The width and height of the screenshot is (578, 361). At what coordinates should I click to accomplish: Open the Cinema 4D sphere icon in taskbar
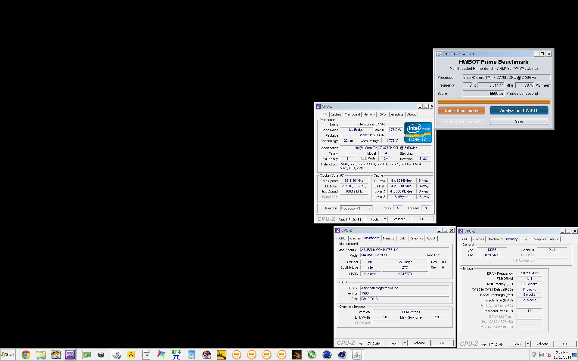point(342,355)
